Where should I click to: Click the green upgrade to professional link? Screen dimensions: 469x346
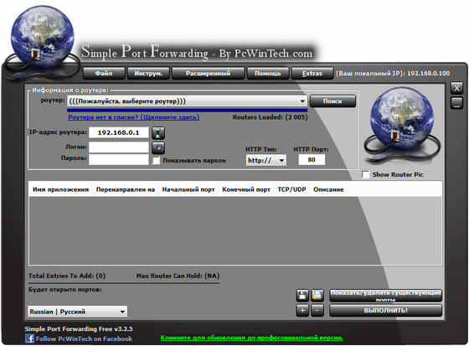251,338
